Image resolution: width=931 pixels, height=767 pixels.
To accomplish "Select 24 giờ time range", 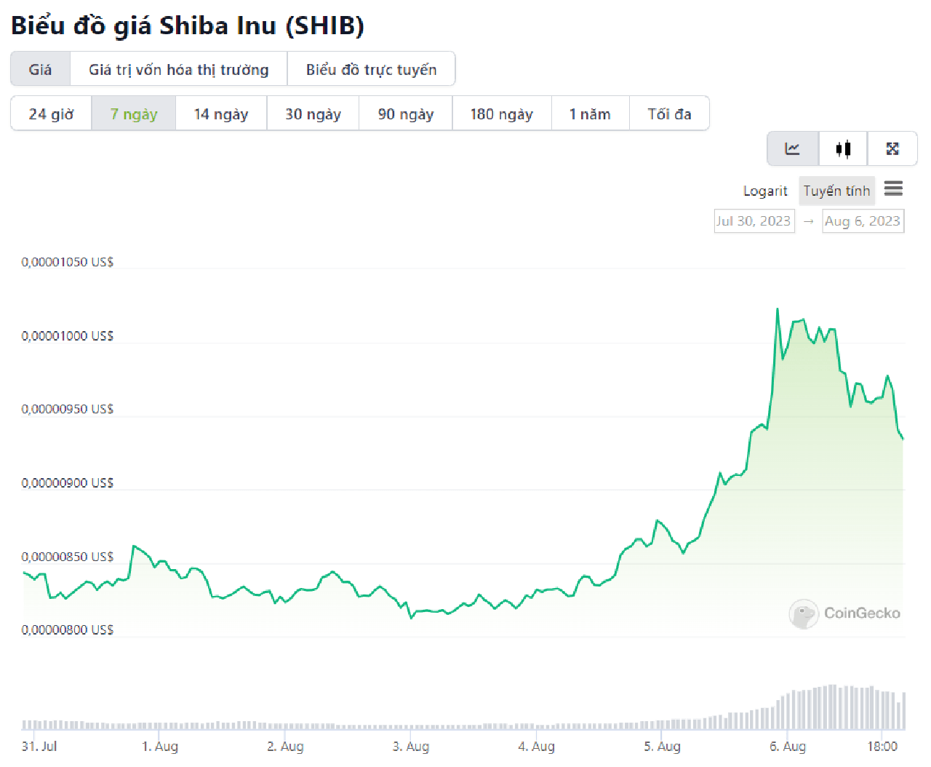I will tap(51, 114).
